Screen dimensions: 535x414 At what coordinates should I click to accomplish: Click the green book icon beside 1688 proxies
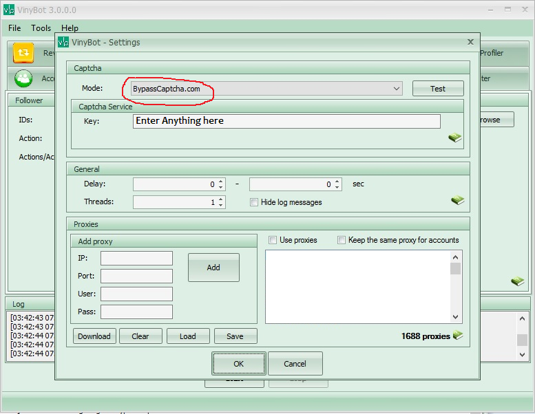(458, 336)
